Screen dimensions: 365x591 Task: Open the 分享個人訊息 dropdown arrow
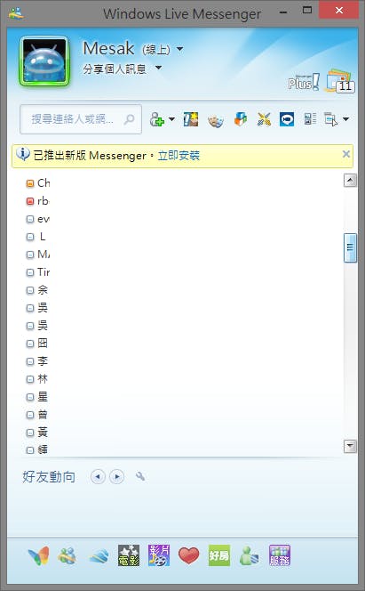[x=159, y=68]
